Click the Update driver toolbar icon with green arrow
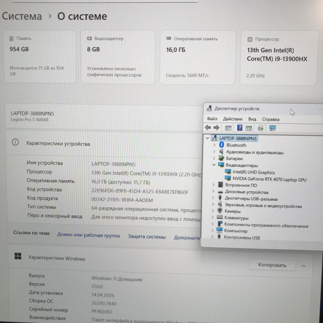 [261, 128]
